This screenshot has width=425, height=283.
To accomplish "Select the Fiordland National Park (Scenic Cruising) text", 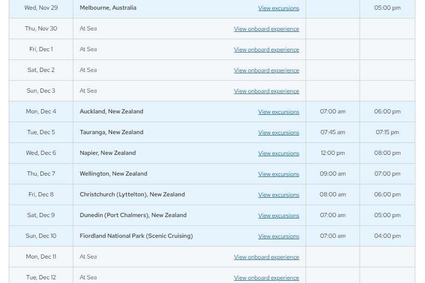I will (136, 236).
